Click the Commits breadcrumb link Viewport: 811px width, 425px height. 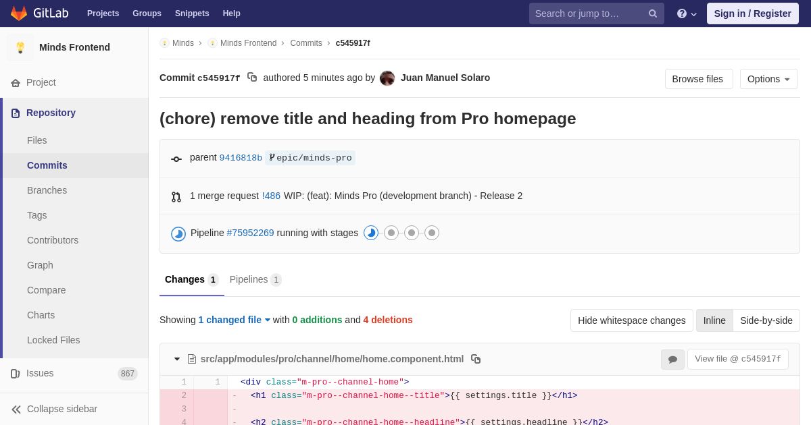point(306,43)
